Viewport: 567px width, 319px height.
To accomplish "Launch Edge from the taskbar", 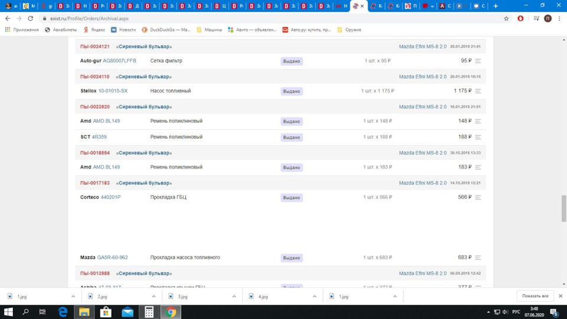I will pos(63,312).
